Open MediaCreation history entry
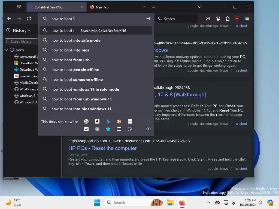The image size is (279, 209). (26, 83)
